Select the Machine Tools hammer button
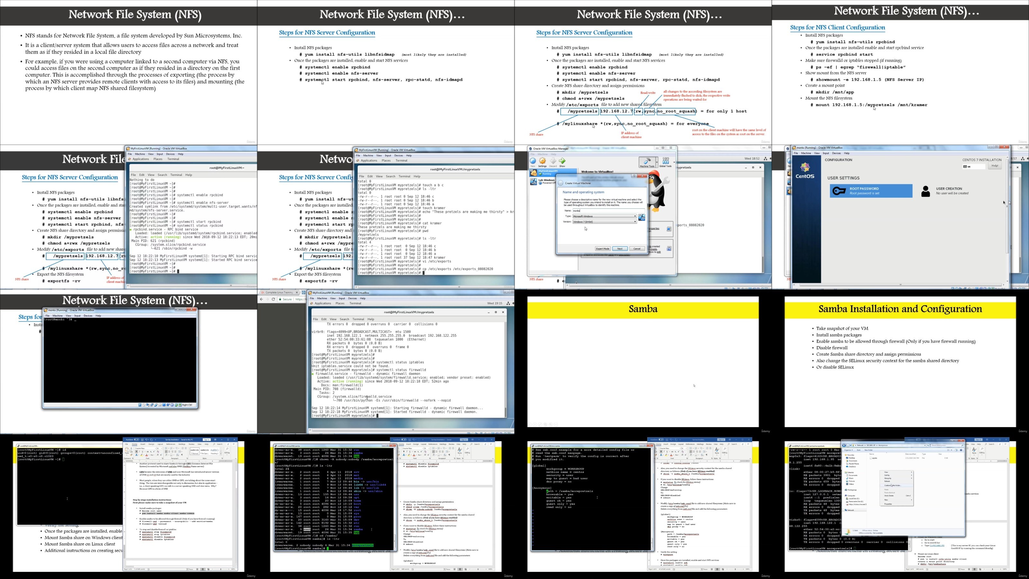Image resolution: width=1029 pixels, height=579 pixels. [648, 162]
